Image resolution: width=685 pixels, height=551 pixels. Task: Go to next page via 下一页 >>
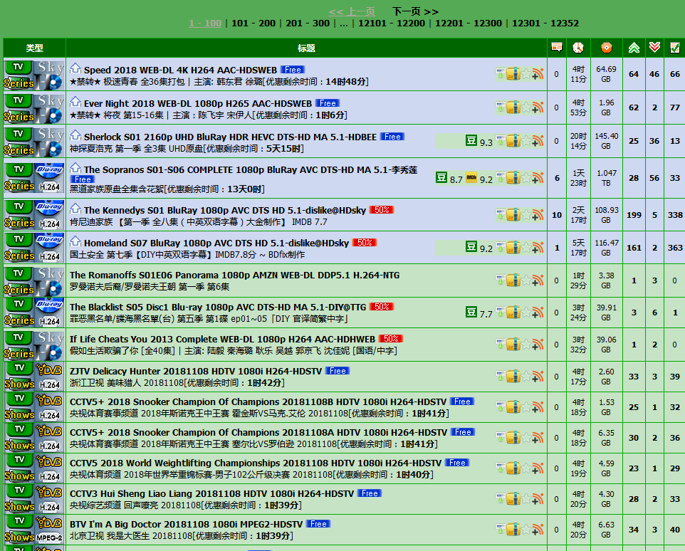415,11
